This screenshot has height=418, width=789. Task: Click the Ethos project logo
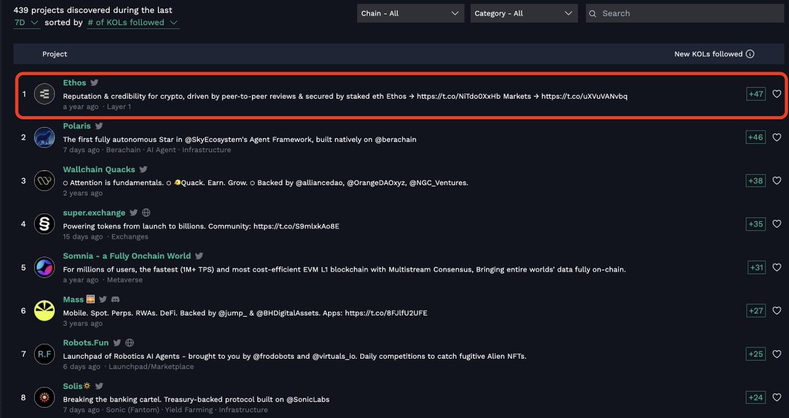(x=44, y=94)
